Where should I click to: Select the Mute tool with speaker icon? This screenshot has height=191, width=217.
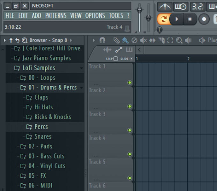pos(143,40)
